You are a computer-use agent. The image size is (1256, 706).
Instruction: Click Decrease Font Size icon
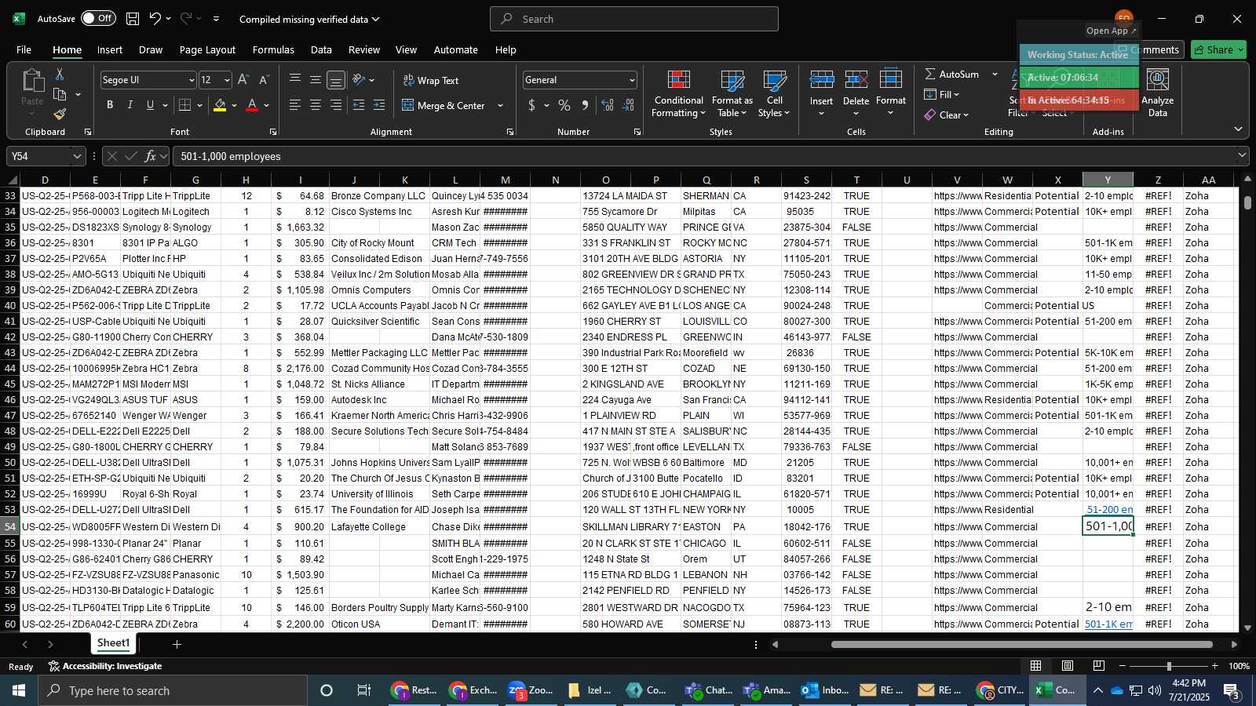(x=264, y=80)
